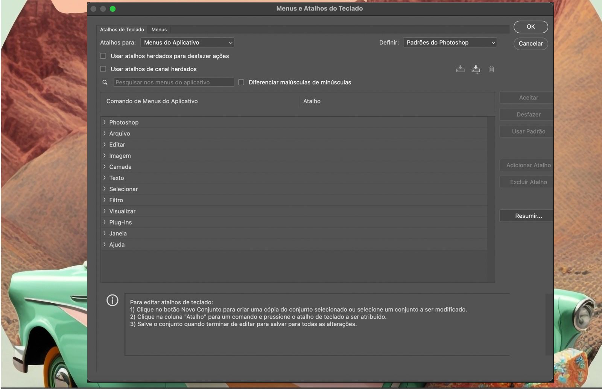Open the Resumir dialog

pos(529,216)
